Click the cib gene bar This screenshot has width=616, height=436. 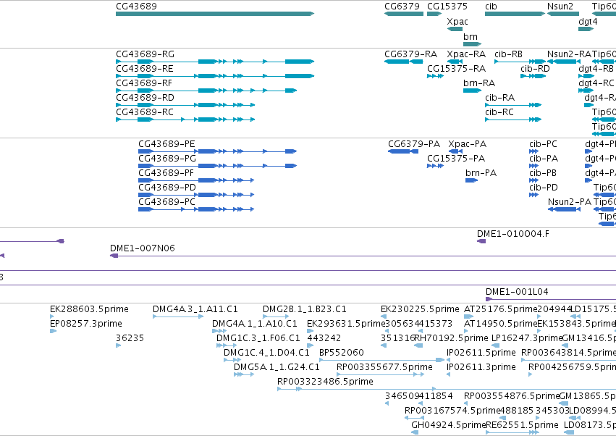515,14
